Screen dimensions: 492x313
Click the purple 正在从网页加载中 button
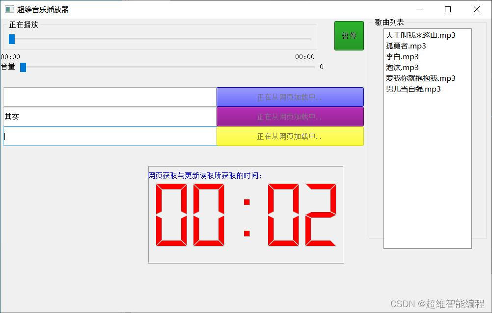click(290, 117)
